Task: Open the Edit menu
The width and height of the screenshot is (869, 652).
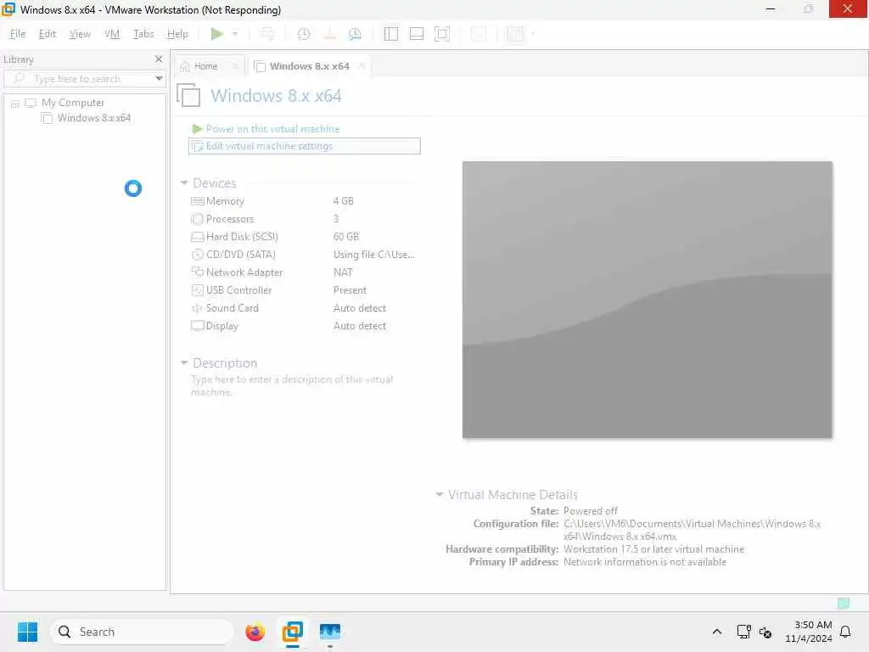Action: (48, 34)
